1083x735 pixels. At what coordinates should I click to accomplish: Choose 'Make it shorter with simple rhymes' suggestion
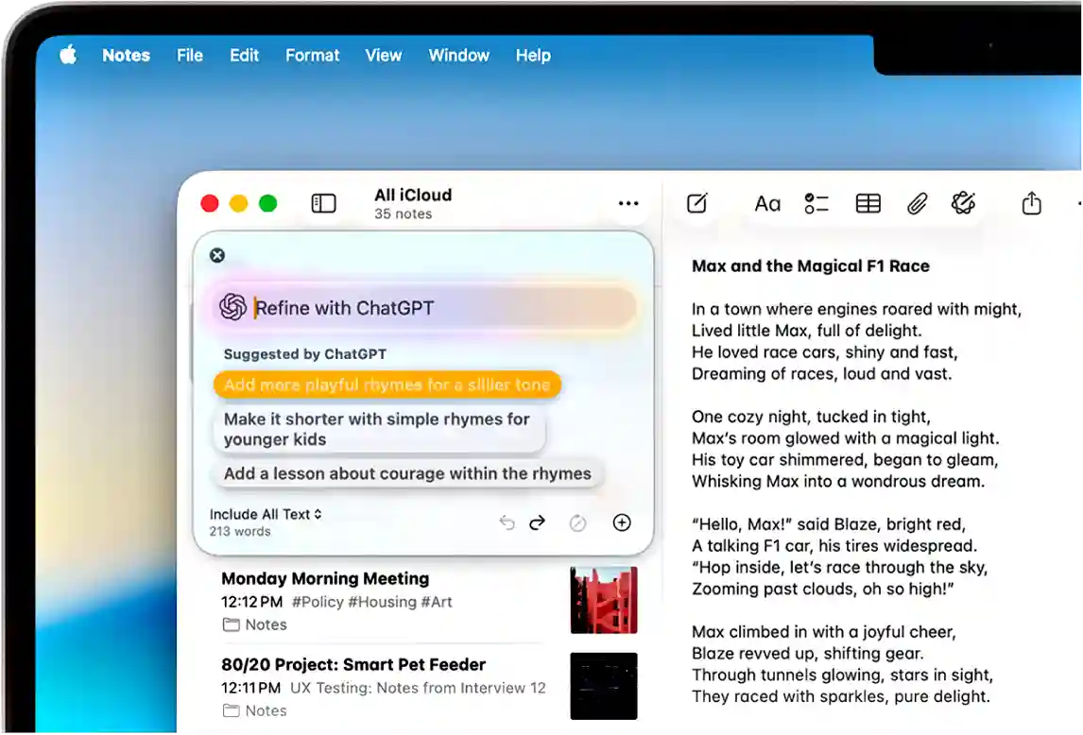pyautogui.click(x=379, y=429)
